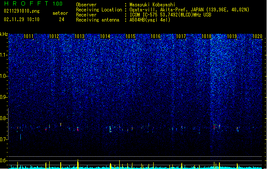Click the timestamp 02.11.29 10:10

(22, 19)
